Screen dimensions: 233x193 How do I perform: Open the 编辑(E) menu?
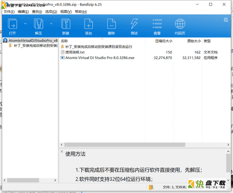[x=23, y=11]
